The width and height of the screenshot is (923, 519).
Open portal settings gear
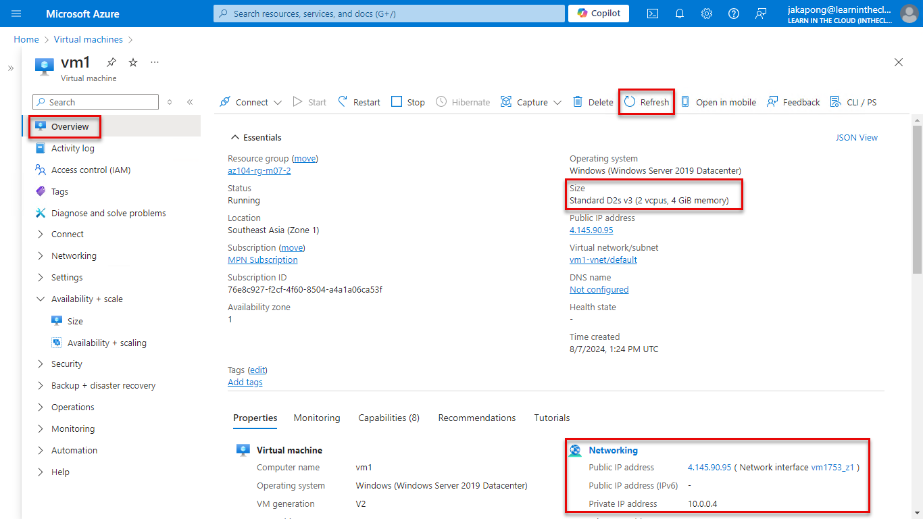click(707, 14)
